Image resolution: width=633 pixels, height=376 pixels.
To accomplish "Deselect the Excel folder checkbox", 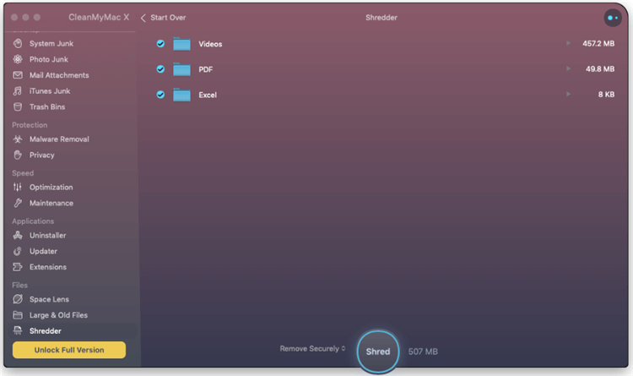I will click(x=160, y=95).
